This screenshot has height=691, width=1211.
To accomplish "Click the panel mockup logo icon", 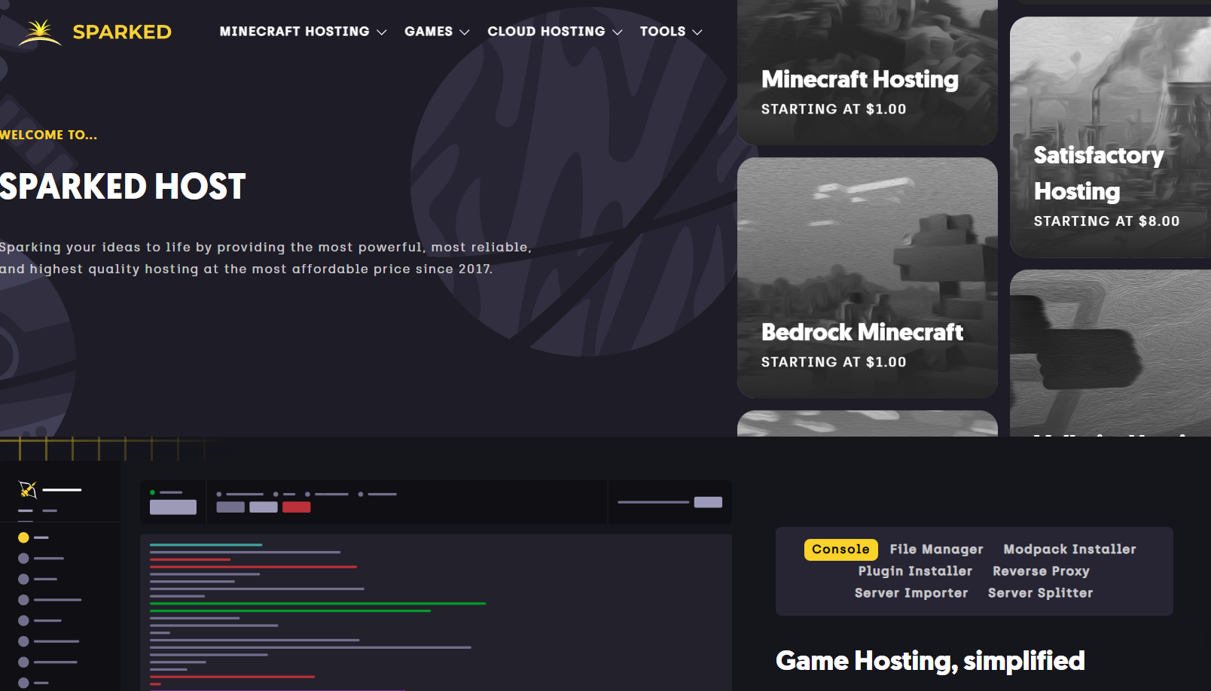I will tap(28, 490).
